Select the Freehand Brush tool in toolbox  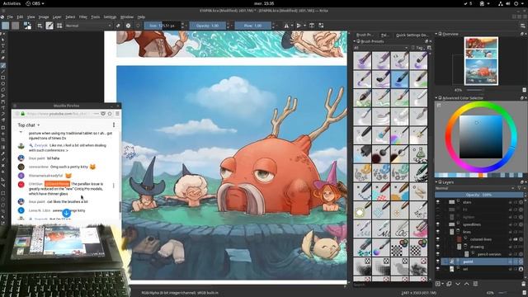(x=3, y=65)
